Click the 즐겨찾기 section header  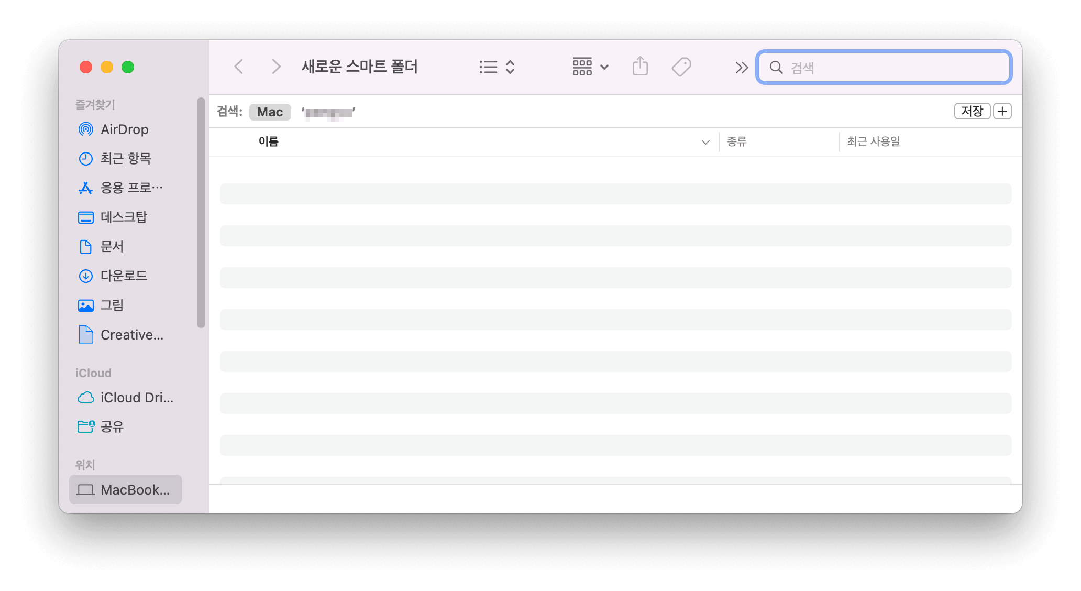(x=95, y=105)
